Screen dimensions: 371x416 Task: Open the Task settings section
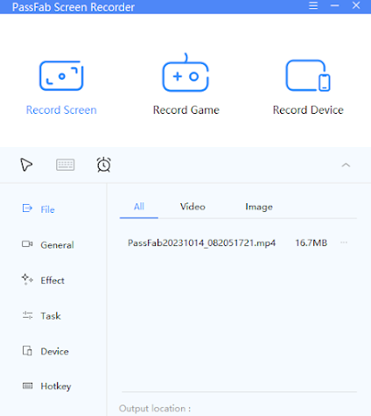coord(51,316)
